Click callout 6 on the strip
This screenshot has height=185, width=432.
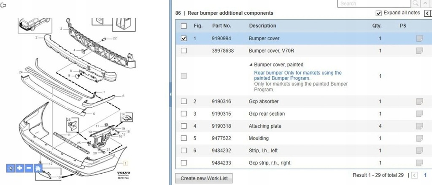[123, 96]
